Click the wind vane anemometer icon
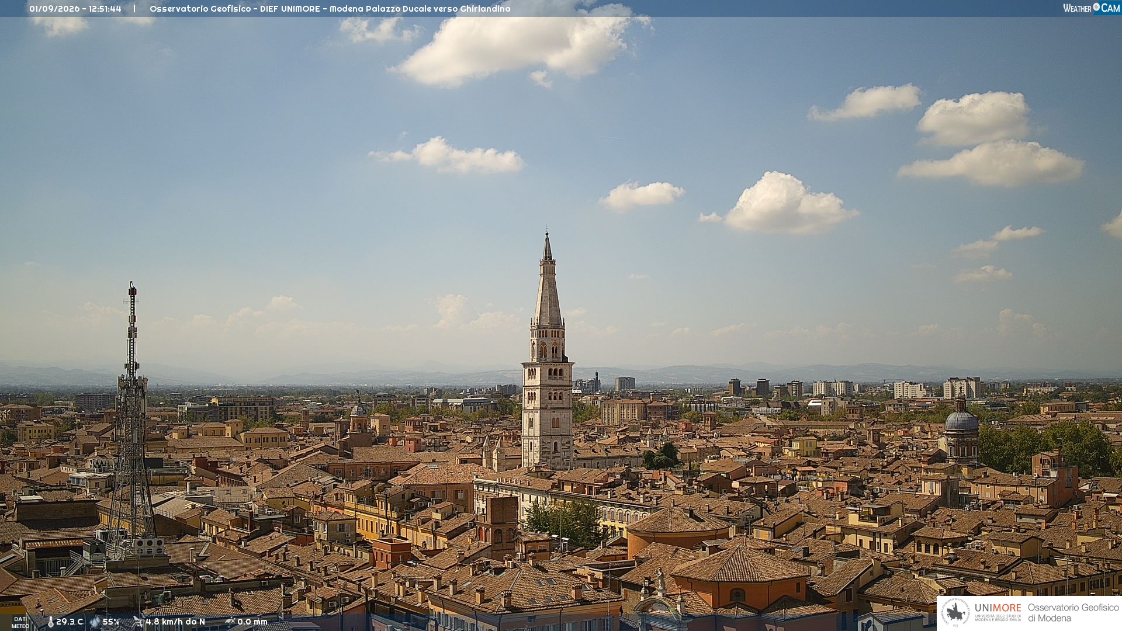 (x=138, y=622)
